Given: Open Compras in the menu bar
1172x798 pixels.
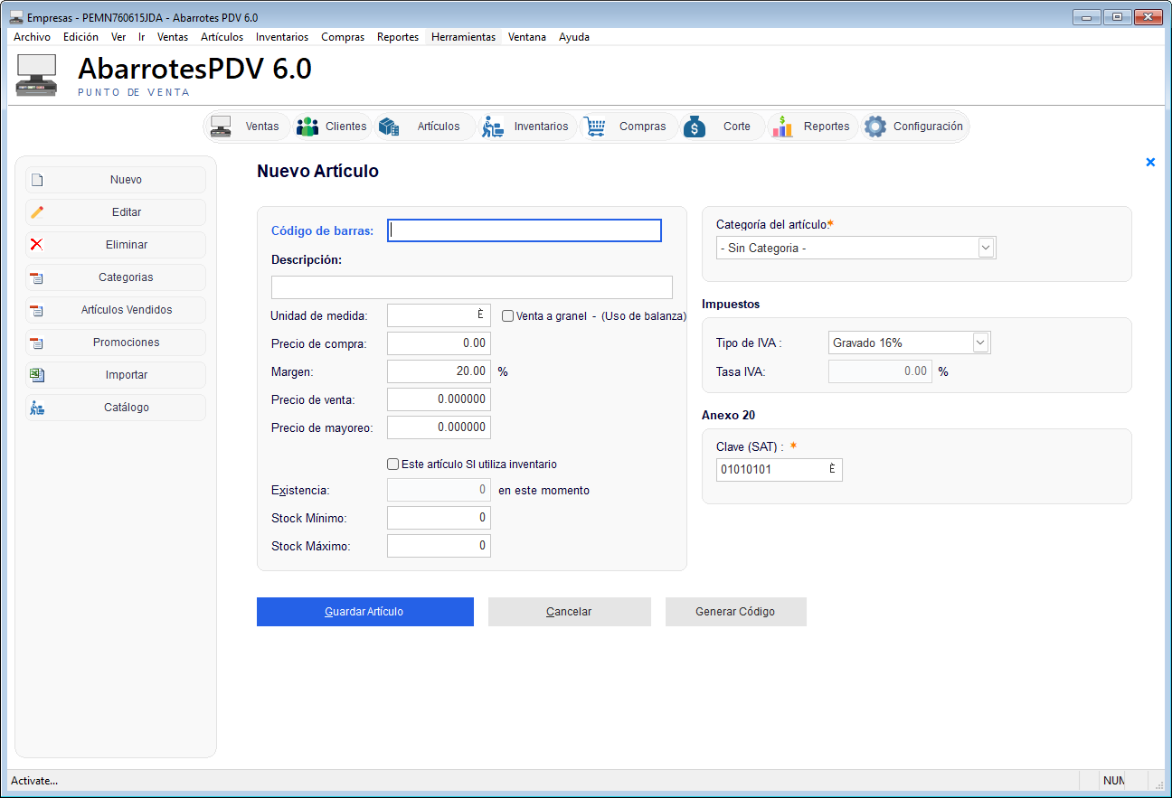Looking at the screenshot, I should tap(343, 37).
